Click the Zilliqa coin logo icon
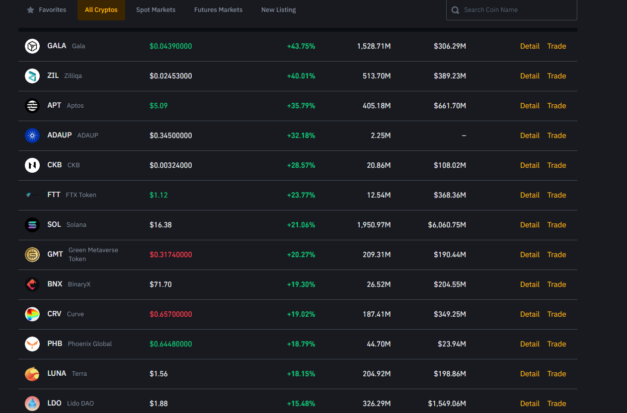 32,76
